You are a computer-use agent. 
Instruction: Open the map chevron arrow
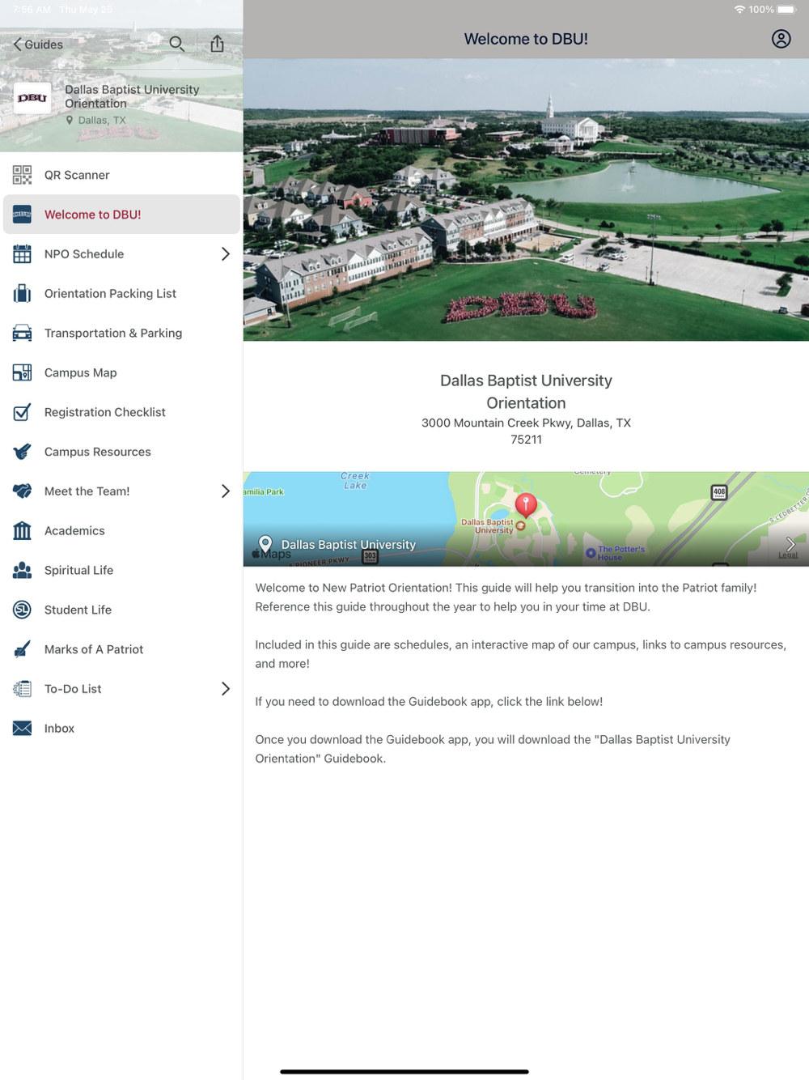(790, 544)
